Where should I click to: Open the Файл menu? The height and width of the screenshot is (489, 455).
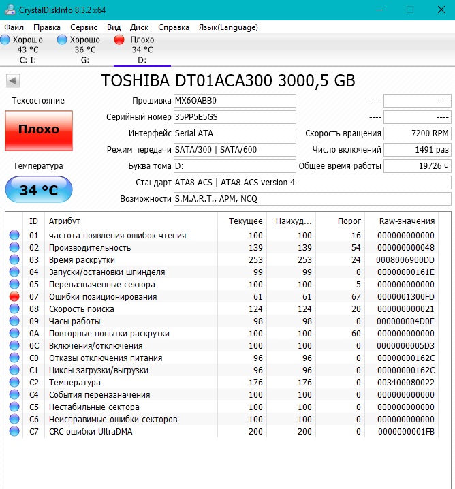[x=14, y=27]
